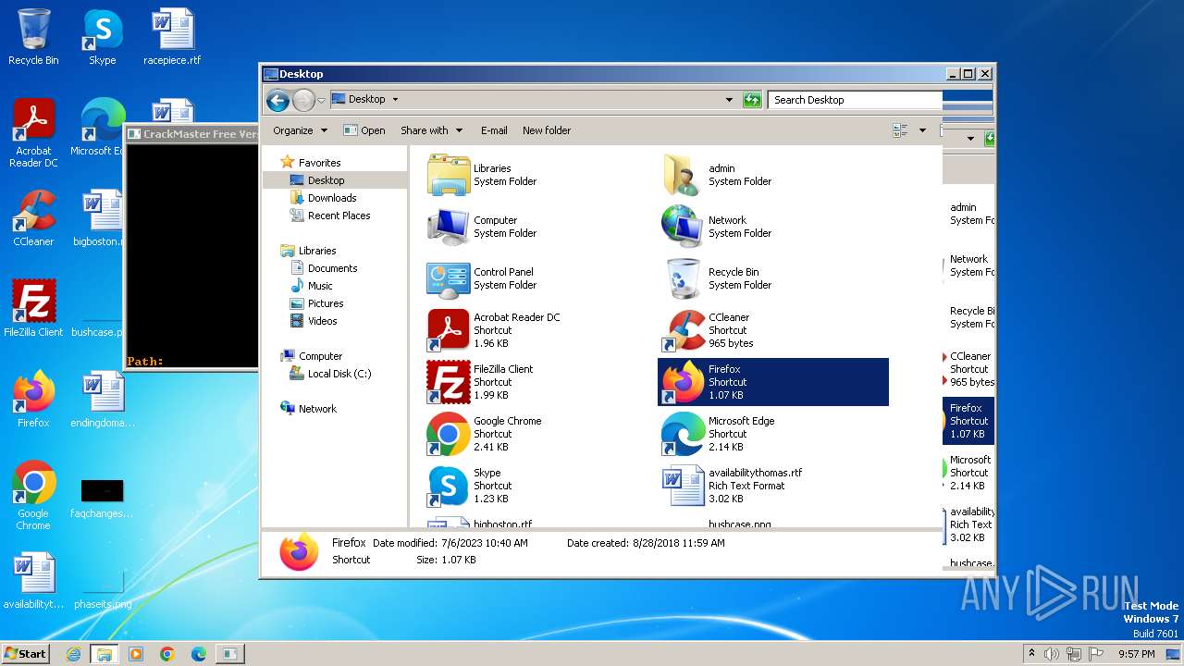Focus the CrackMaster window title bar
The width and height of the screenshot is (1184, 666).
tap(191, 134)
